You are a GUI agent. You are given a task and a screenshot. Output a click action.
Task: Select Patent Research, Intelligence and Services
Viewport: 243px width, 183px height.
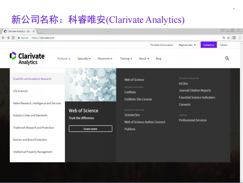tap(37, 103)
